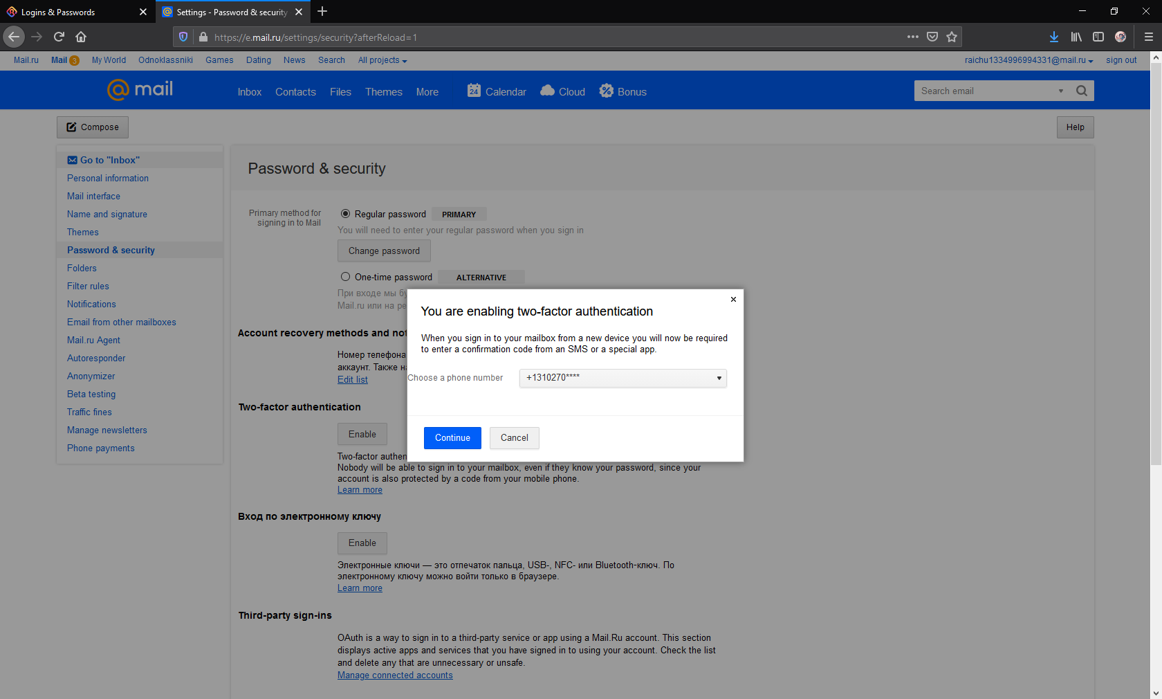Open the Inbox menu item
This screenshot has height=699, width=1162.
(x=250, y=92)
